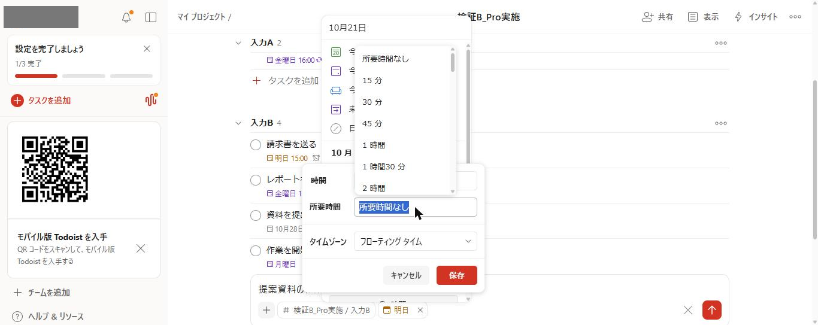Click the duration list scroll-down arrow
Screen dimensions: 818x325
[453, 192]
